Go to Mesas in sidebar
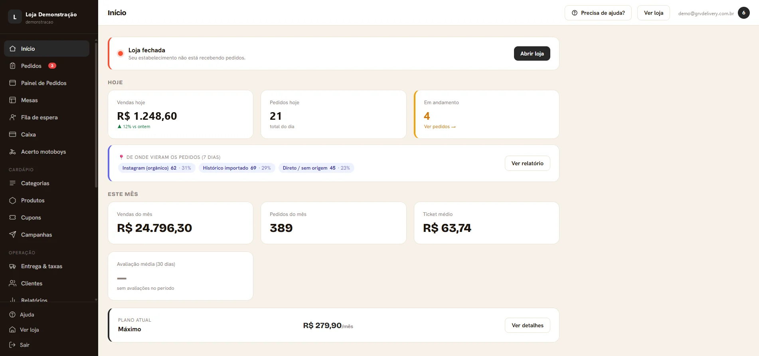This screenshot has height=356, width=759. 47,100
